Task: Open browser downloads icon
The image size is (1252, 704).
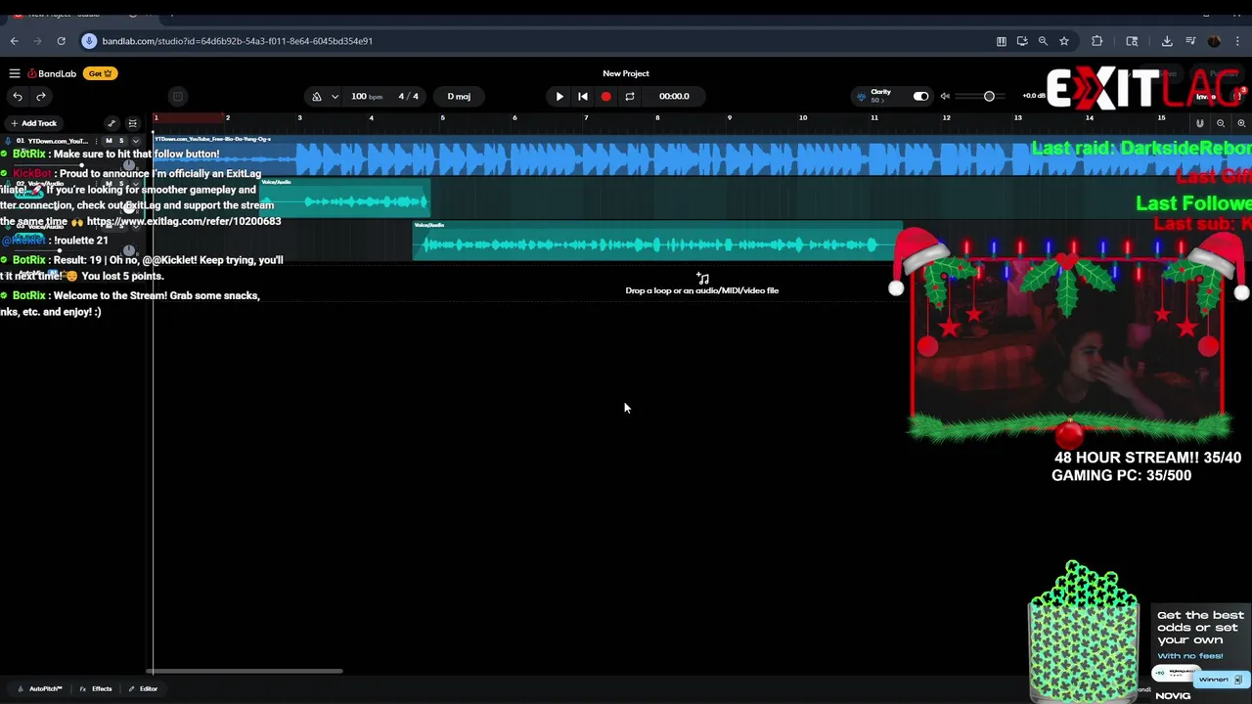Action: (1167, 41)
